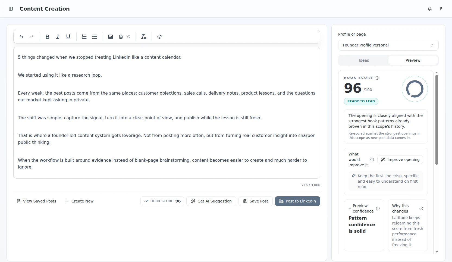
Task: Show document attachment info icon
Action: (129, 37)
